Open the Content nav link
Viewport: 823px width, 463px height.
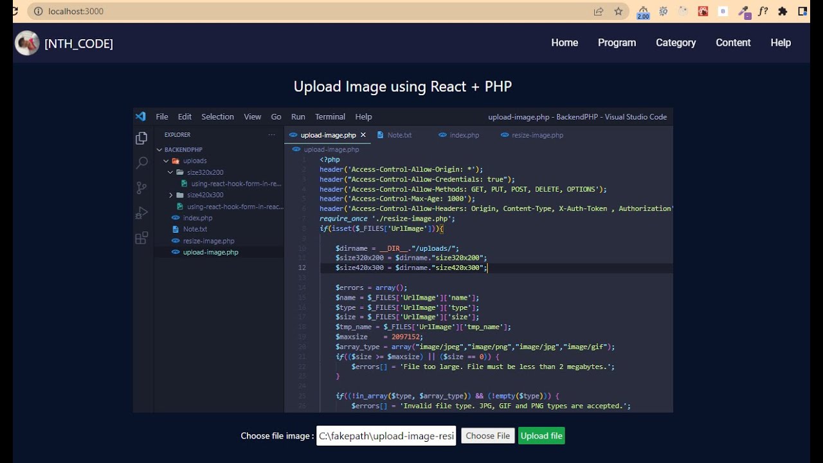click(733, 42)
